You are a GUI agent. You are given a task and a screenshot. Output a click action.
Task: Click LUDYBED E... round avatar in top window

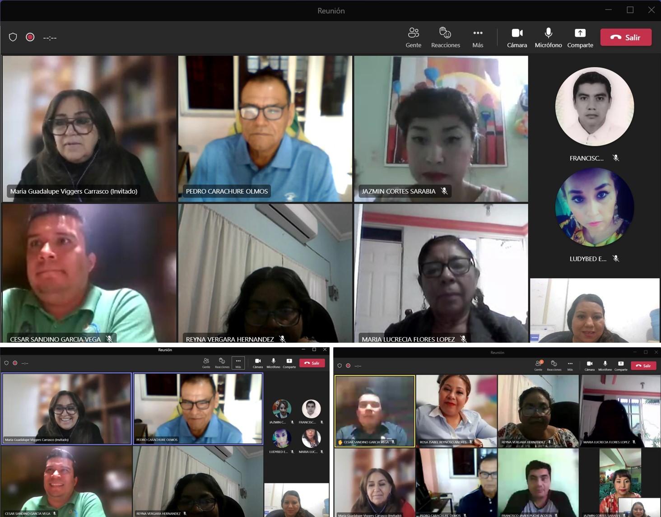coord(594,207)
